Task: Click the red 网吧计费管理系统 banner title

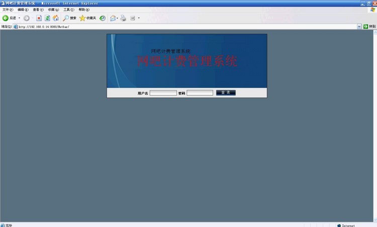Action: pyautogui.click(x=187, y=61)
